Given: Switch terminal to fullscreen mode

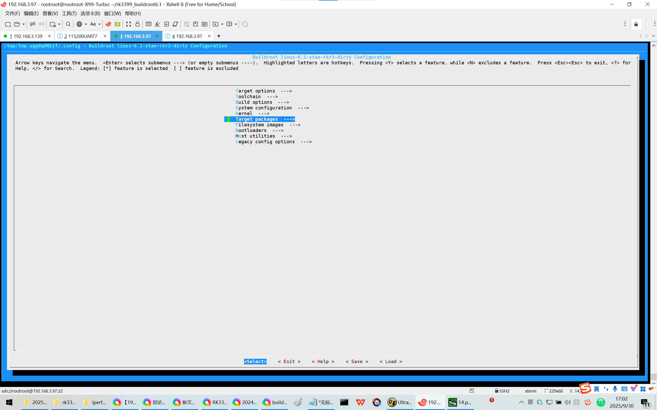Looking at the screenshot, I should click(128, 24).
